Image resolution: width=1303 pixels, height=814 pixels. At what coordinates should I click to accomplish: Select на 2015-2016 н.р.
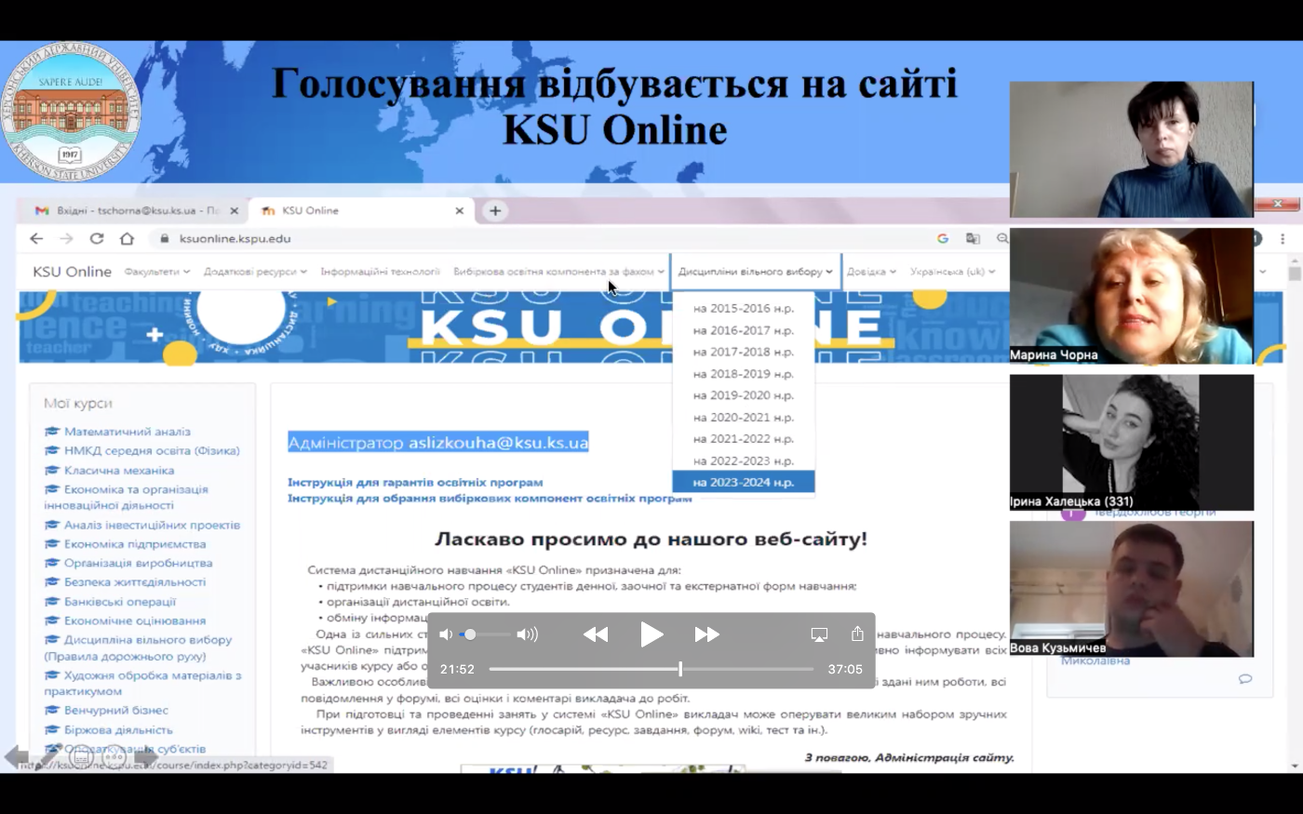744,308
